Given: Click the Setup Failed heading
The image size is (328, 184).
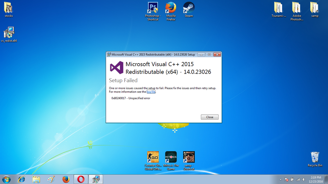Looking at the screenshot, I should (x=123, y=81).
